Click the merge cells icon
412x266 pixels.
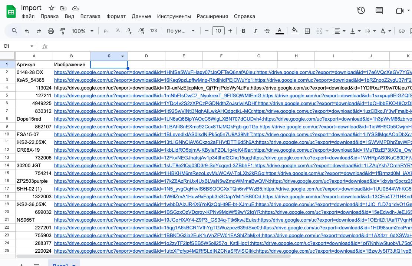[319, 31]
